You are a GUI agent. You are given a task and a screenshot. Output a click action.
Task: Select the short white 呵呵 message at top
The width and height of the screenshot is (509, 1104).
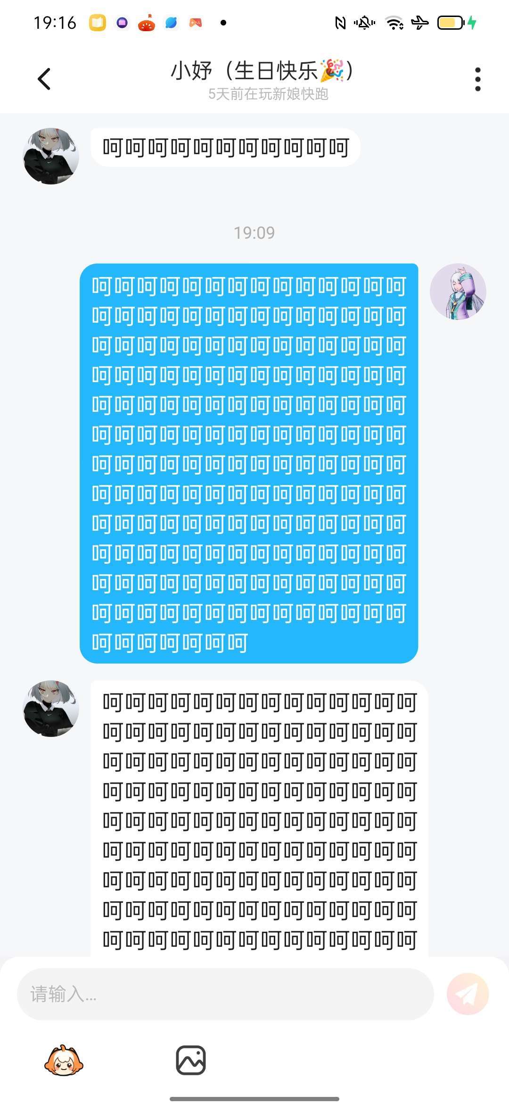225,147
